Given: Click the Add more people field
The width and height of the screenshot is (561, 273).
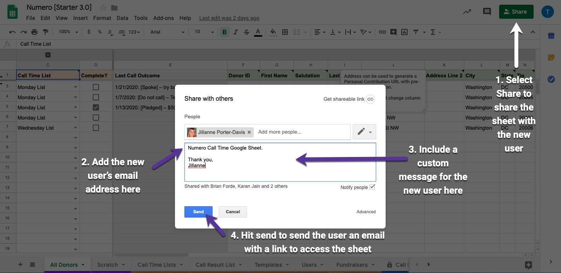Looking at the screenshot, I should [x=301, y=132].
